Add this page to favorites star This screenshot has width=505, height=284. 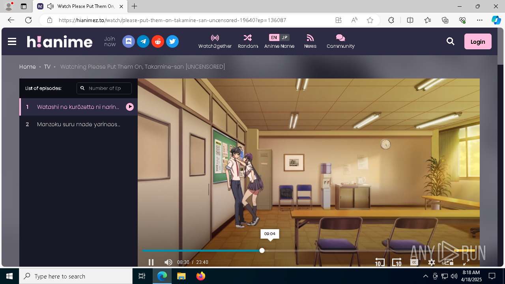coord(370,20)
